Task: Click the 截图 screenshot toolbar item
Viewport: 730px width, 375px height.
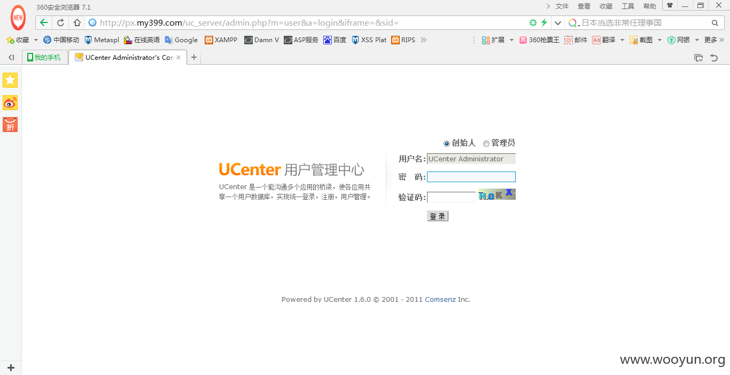Action: coord(641,40)
